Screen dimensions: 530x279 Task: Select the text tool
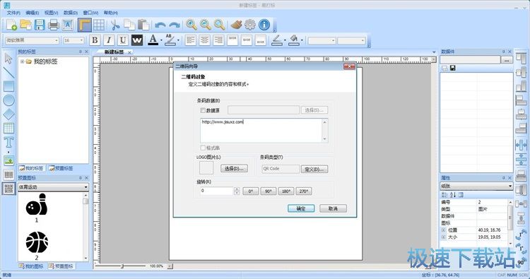click(8, 143)
